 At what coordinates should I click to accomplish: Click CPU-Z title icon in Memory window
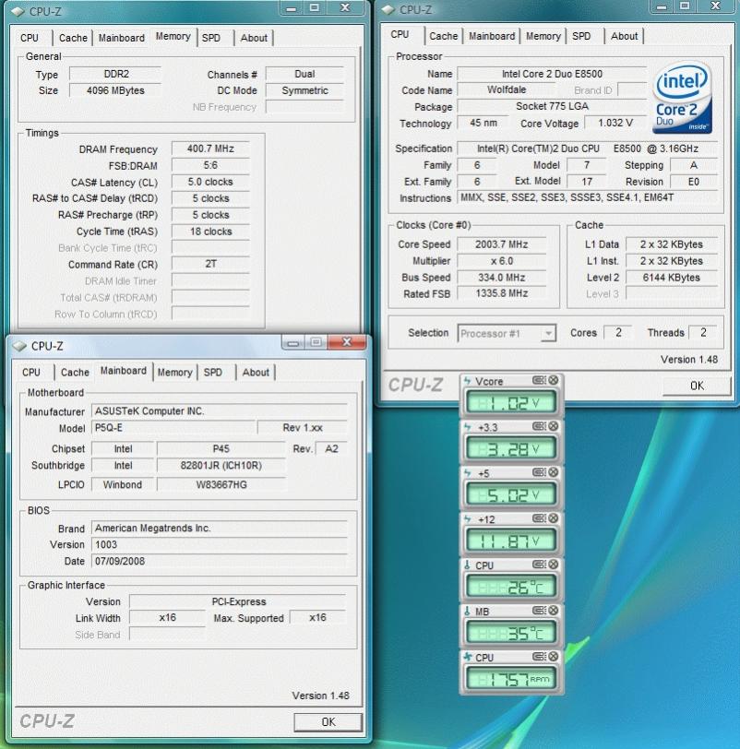click(x=18, y=11)
